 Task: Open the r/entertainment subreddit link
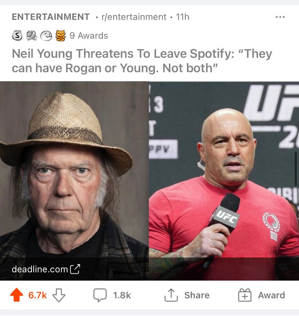(x=134, y=17)
